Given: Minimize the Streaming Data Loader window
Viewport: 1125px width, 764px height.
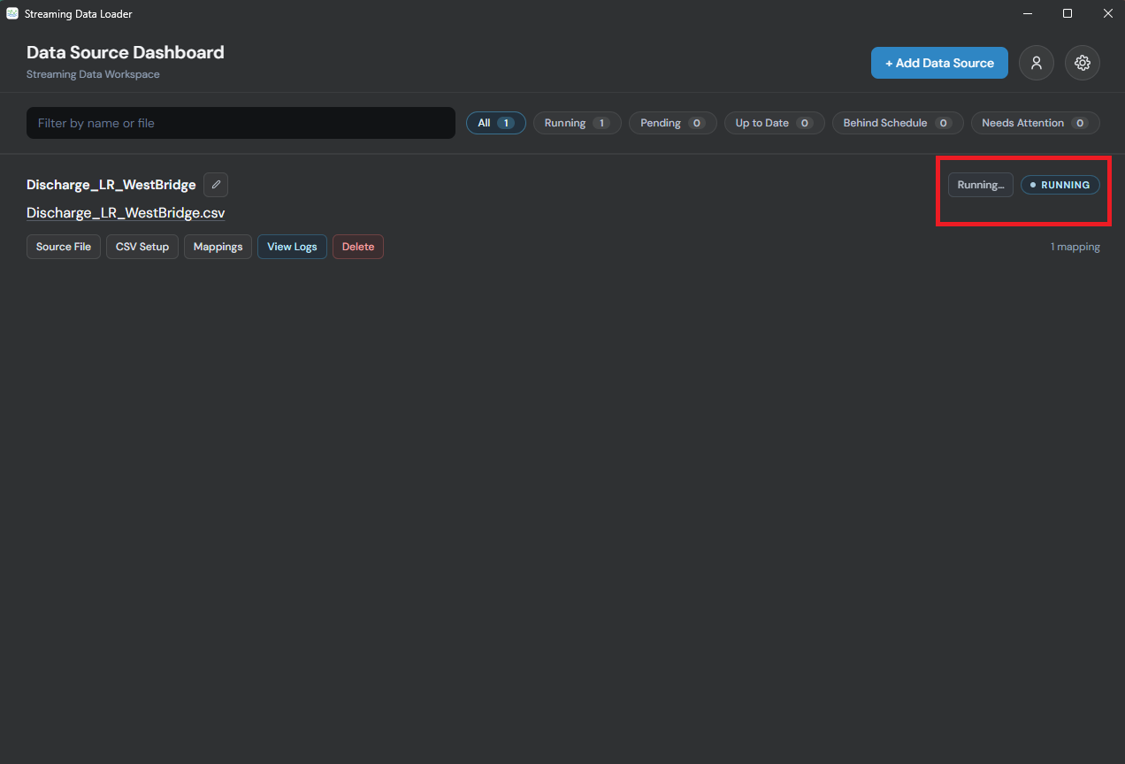Looking at the screenshot, I should (x=1028, y=13).
